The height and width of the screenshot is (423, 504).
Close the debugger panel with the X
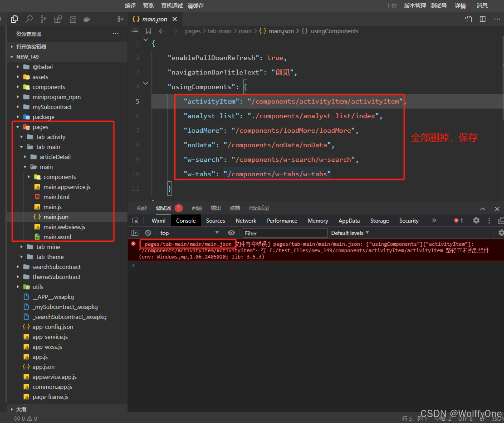tap(497, 209)
